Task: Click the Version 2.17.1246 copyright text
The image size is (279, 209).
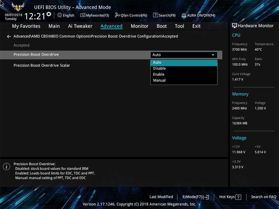Action: [x=139, y=204]
